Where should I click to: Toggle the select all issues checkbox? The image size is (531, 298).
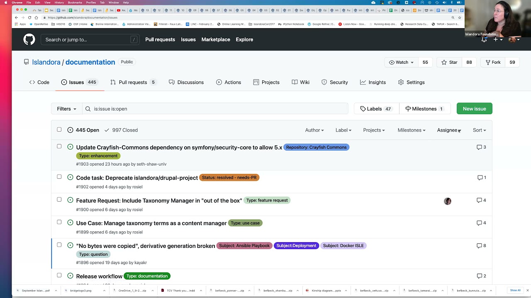tap(59, 130)
